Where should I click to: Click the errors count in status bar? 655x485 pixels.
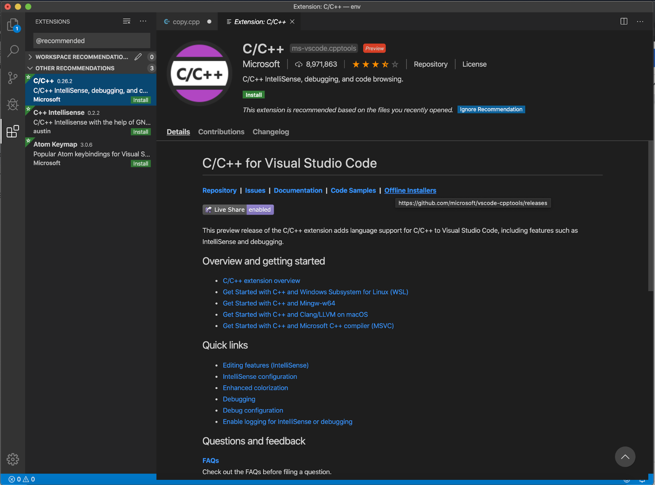(x=15, y=479)
